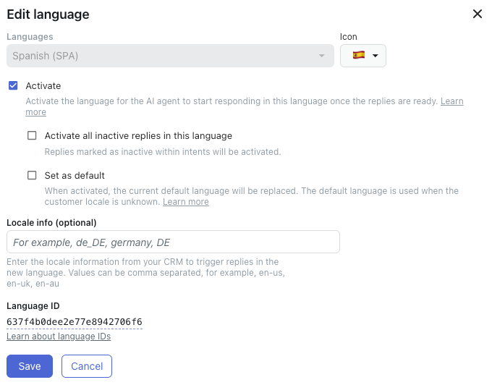Image resolution: width=492 pixels, height=385 pixels.
Task: Open the Icon dropdown arrow
Action: [x=375, y=56]
